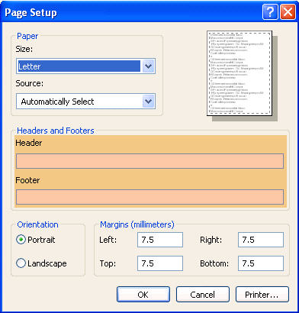Click the 'Footer' label text
Viewport: 299px width, 313px height.
(x=27, y=180)
